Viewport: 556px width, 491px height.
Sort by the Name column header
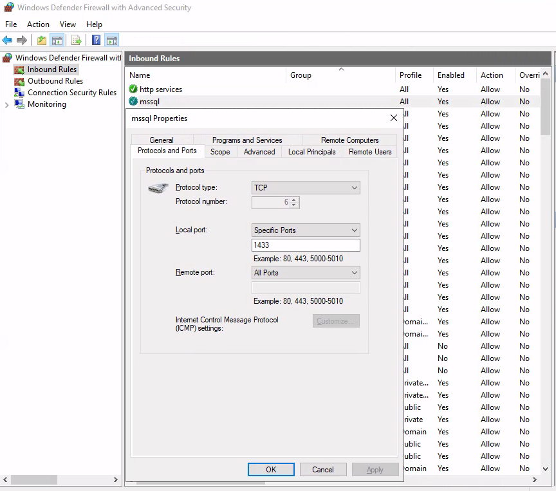[206, 75]
